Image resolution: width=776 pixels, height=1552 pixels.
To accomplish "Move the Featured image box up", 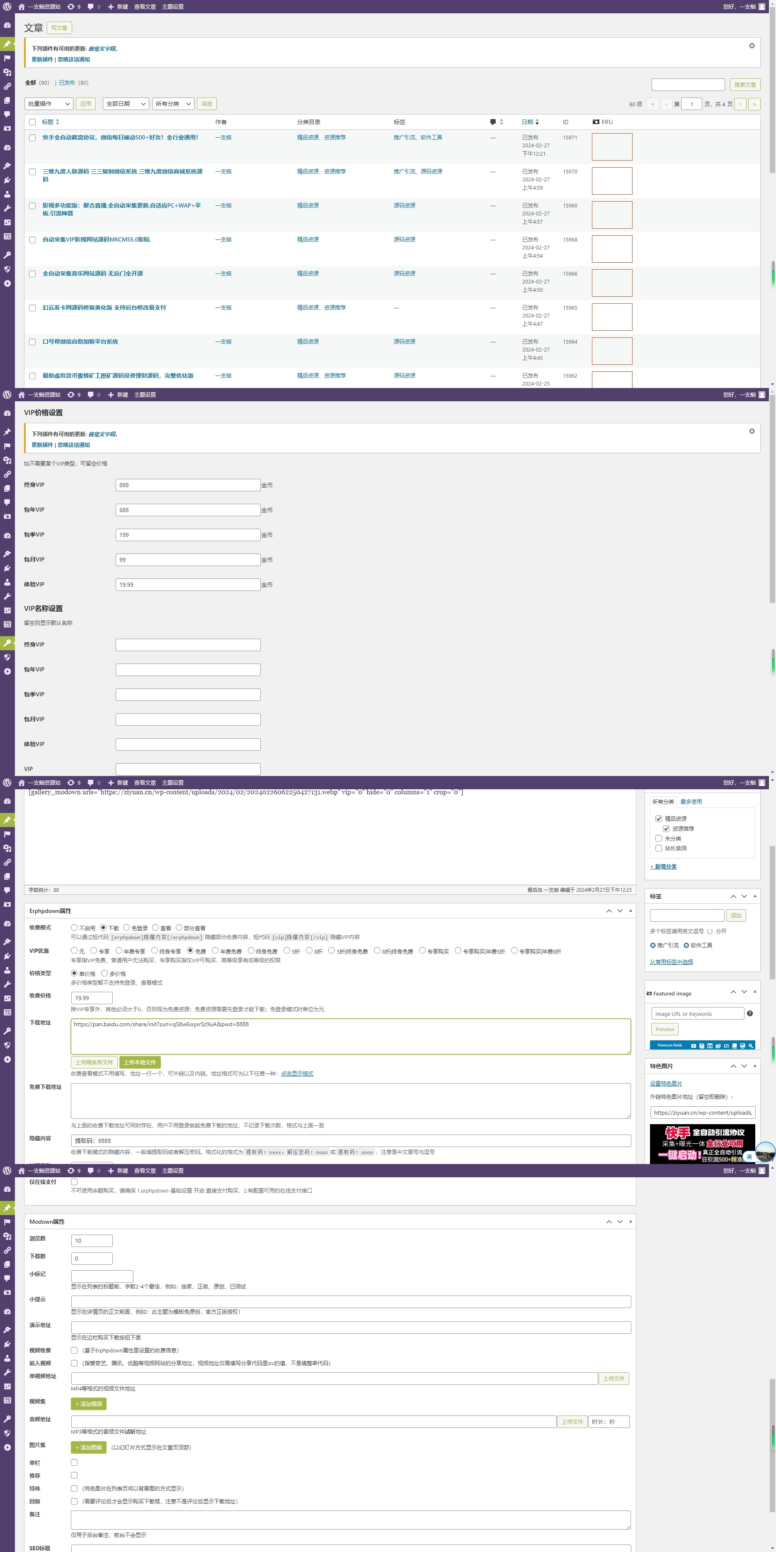I will 733,992.
